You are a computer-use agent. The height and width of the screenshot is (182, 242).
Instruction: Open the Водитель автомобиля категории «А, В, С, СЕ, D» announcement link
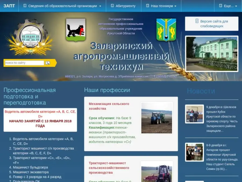(x=40, y=114)
